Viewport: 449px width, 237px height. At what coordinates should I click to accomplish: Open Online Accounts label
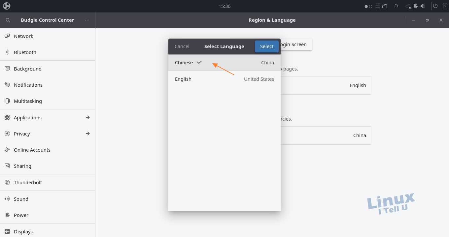coord(32,150)
